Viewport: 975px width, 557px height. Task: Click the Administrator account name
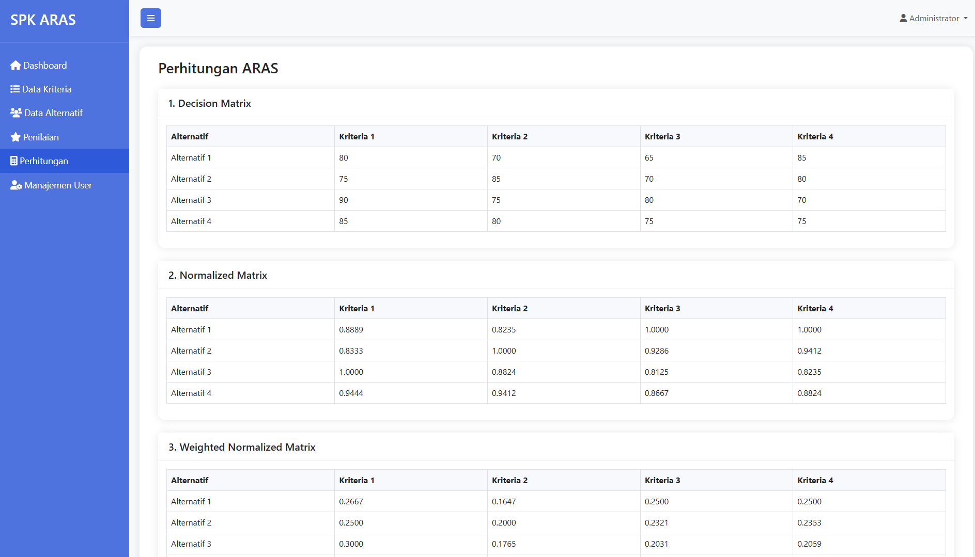click(x=934, y=18)
